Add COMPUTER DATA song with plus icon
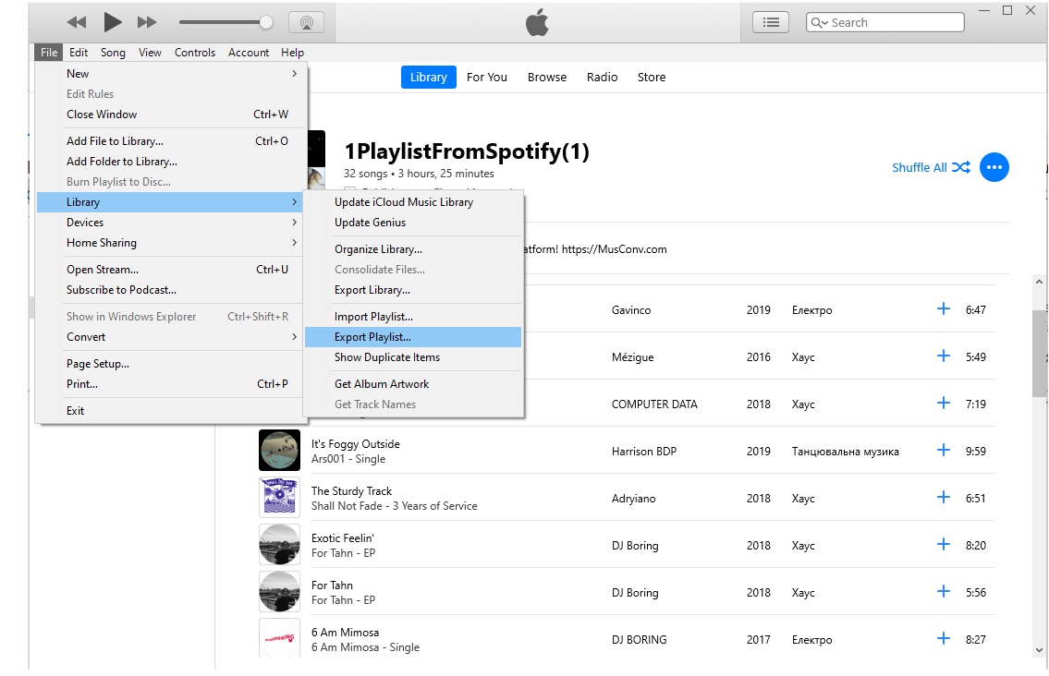Screen dimensions: 1049x676 coord(944,404)
